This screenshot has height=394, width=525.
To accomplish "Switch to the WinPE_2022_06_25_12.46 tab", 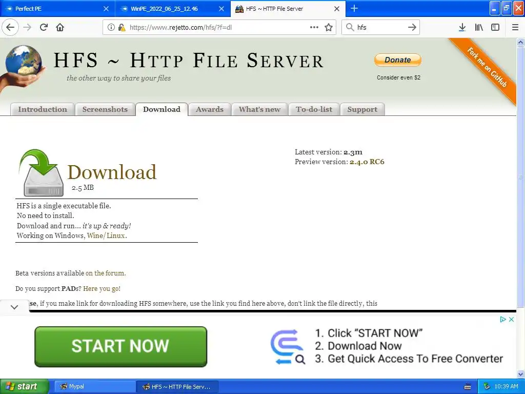I will [x=172, y=9].
